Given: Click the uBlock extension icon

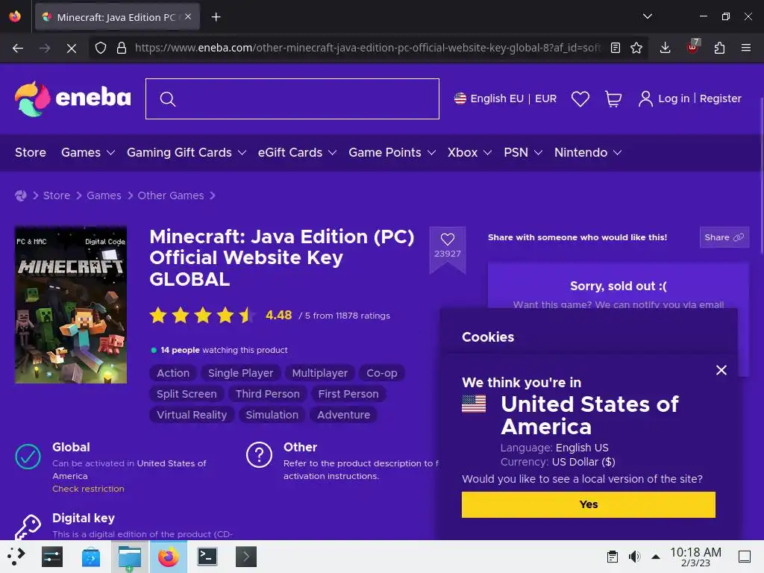Looking at the screenshot, I should point(692,47).
